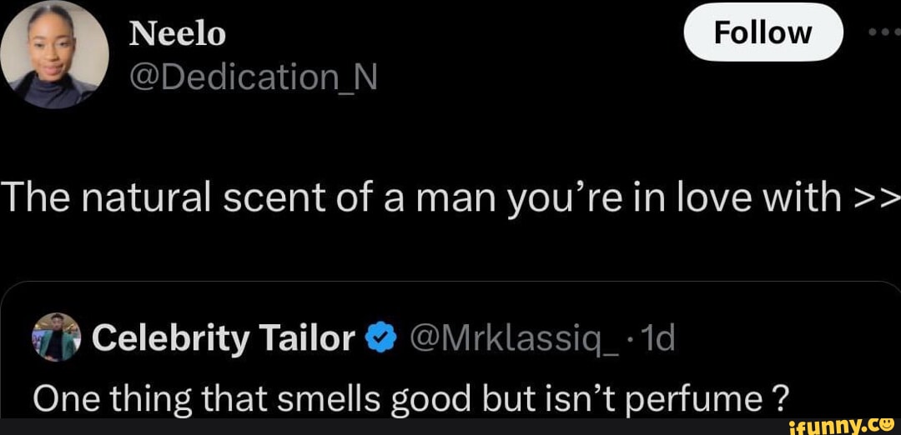Viewport: 901px width, 435px height.
Task: Click the Neelo display name
Action: (178, 33)
